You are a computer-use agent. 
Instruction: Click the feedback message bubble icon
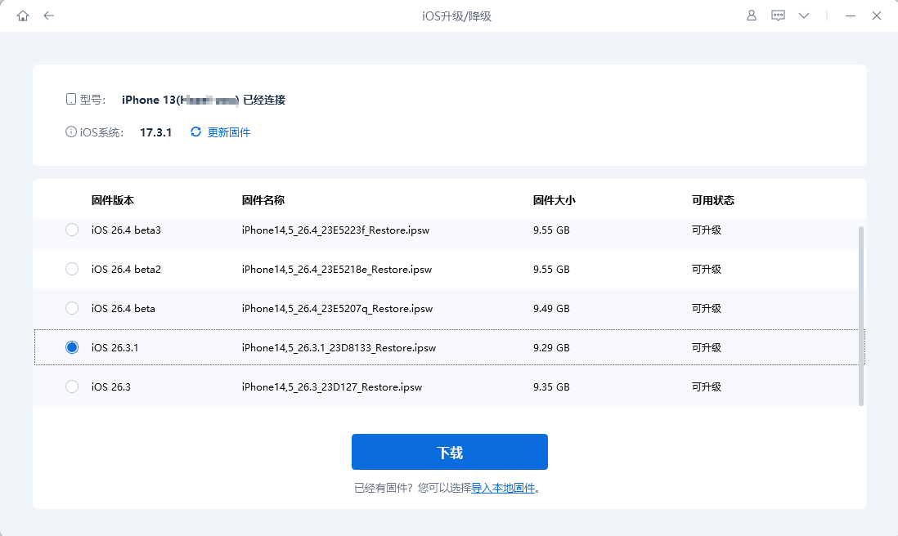click(x=778, y=15)
